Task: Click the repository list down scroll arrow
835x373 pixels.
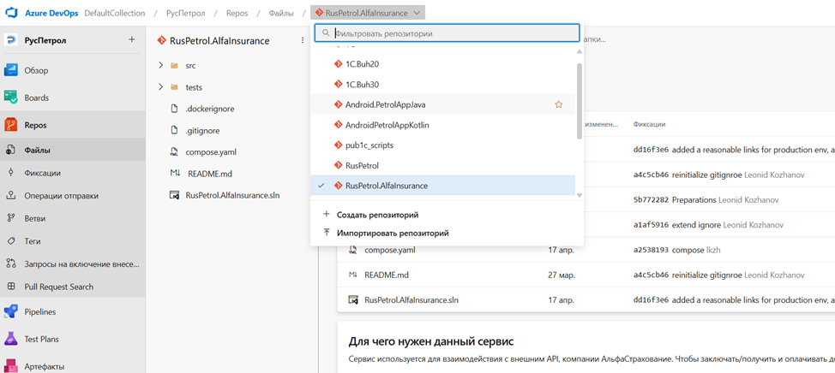Action: pos(580,195)
